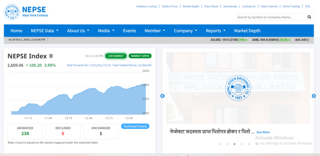This screenshot has width=320, height=156.
Task: Click the NEPSE logo emblem
Action: click(x=12, y=12)
